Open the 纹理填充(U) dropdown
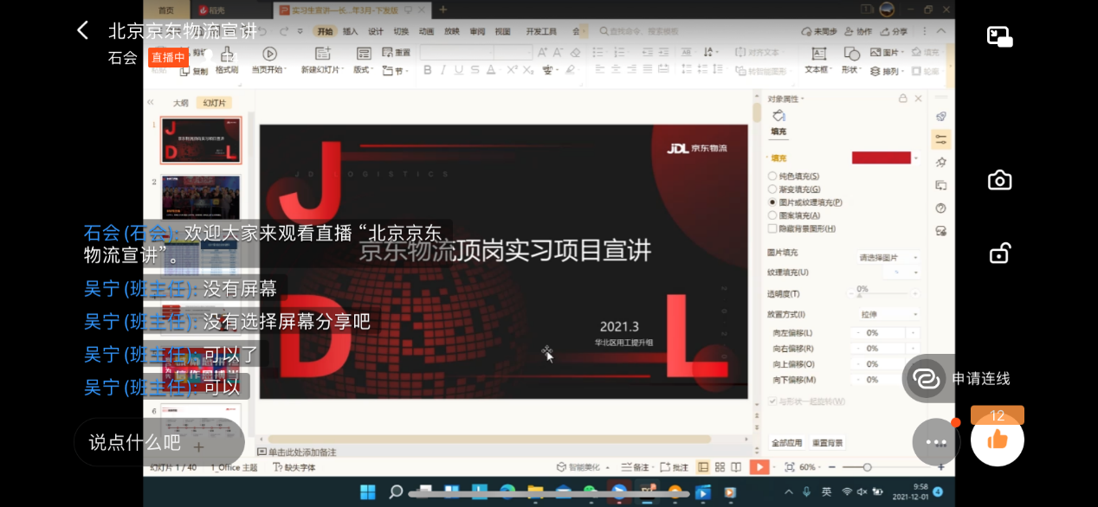 pyautogui.click(x=902, y=273)
